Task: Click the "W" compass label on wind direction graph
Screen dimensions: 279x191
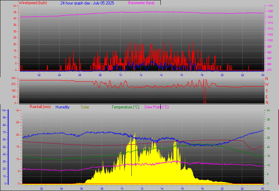Action: pos(267,84)
